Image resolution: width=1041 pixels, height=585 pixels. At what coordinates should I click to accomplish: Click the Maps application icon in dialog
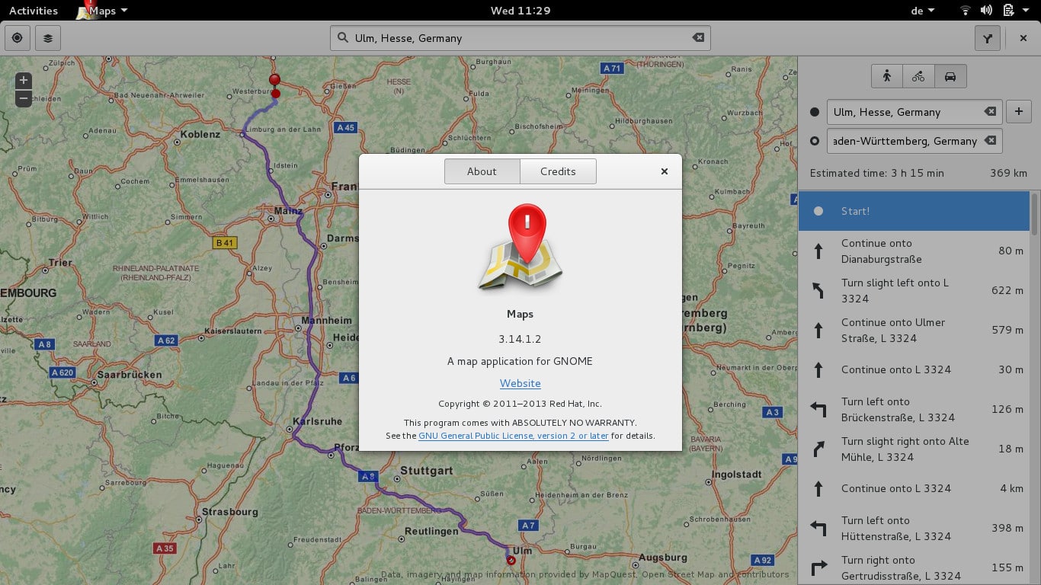click(x=520, y=247)
